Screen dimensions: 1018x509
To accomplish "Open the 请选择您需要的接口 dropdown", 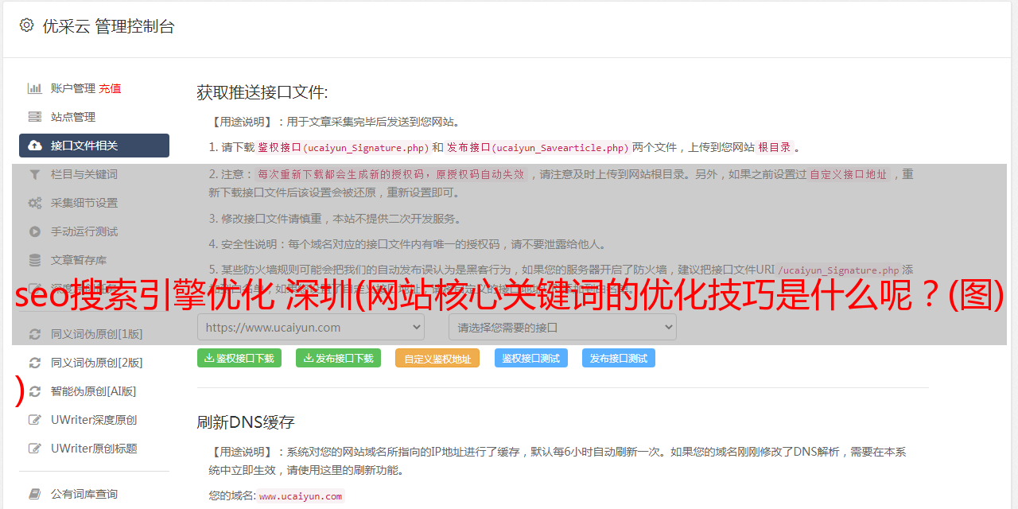I will [562, 327].
